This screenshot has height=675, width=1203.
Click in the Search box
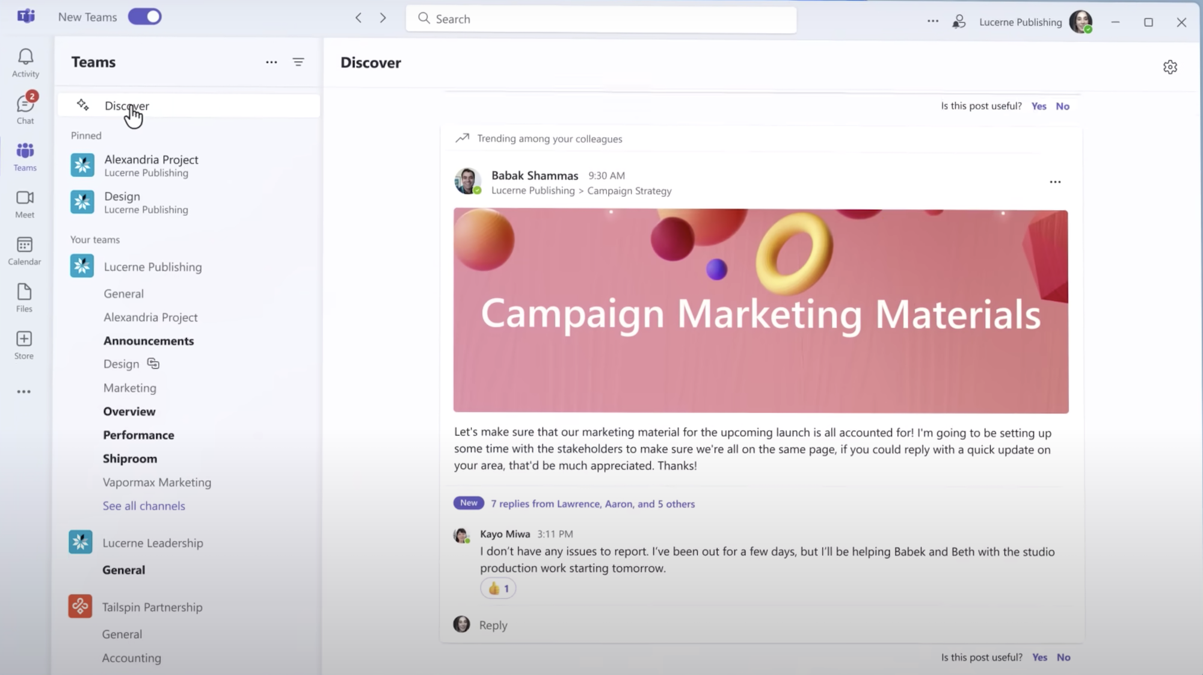[601, 19]
